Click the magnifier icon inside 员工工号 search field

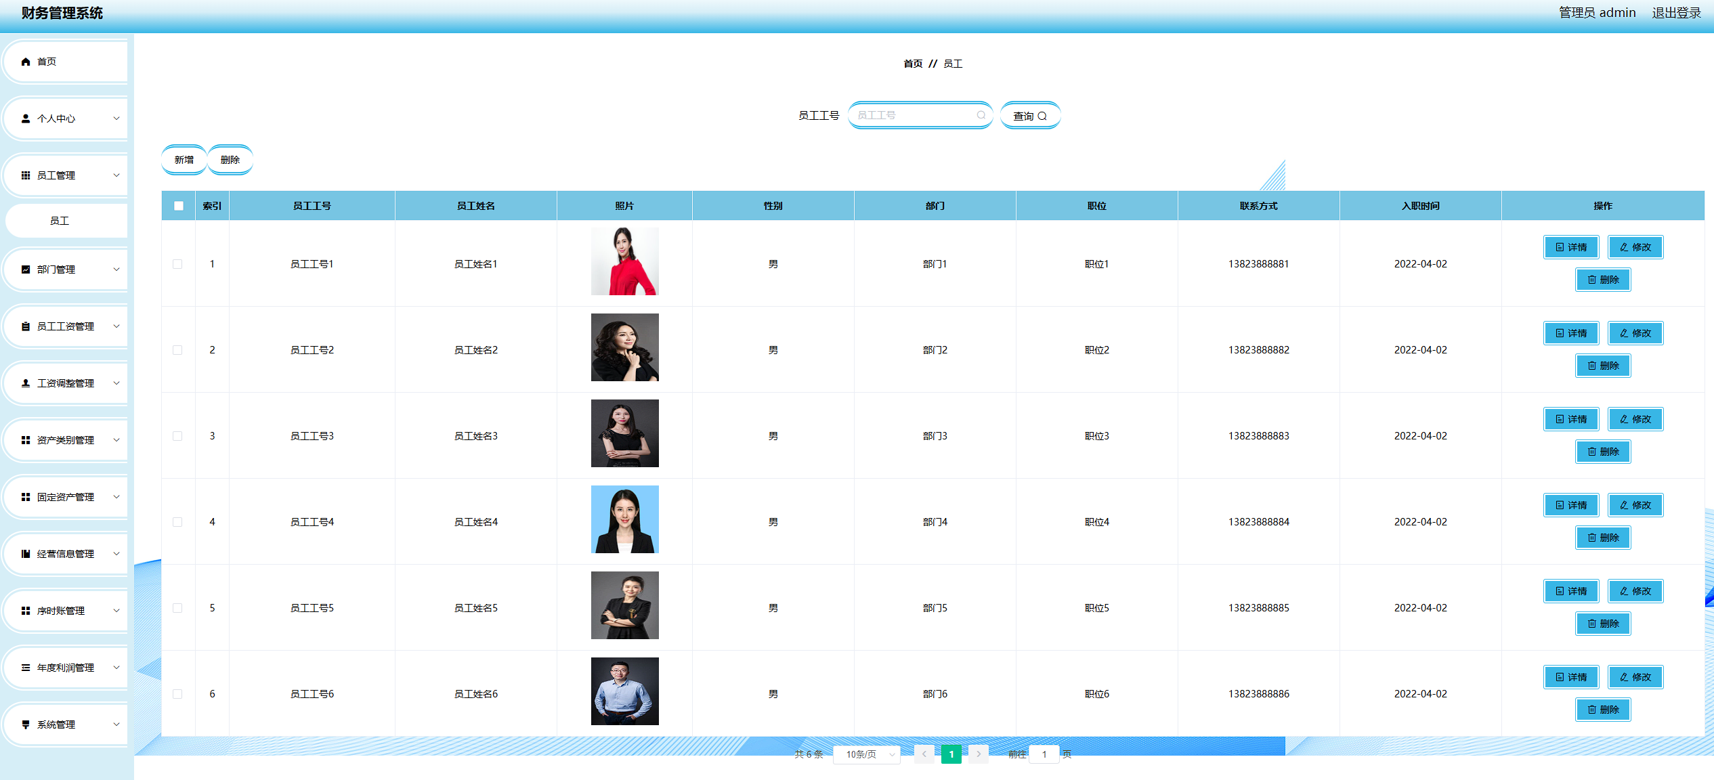(x=981, y=115)
